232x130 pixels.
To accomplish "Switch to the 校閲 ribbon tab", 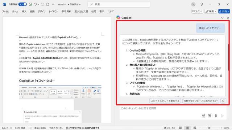I will pyautogui.click(x=94, y=11).
